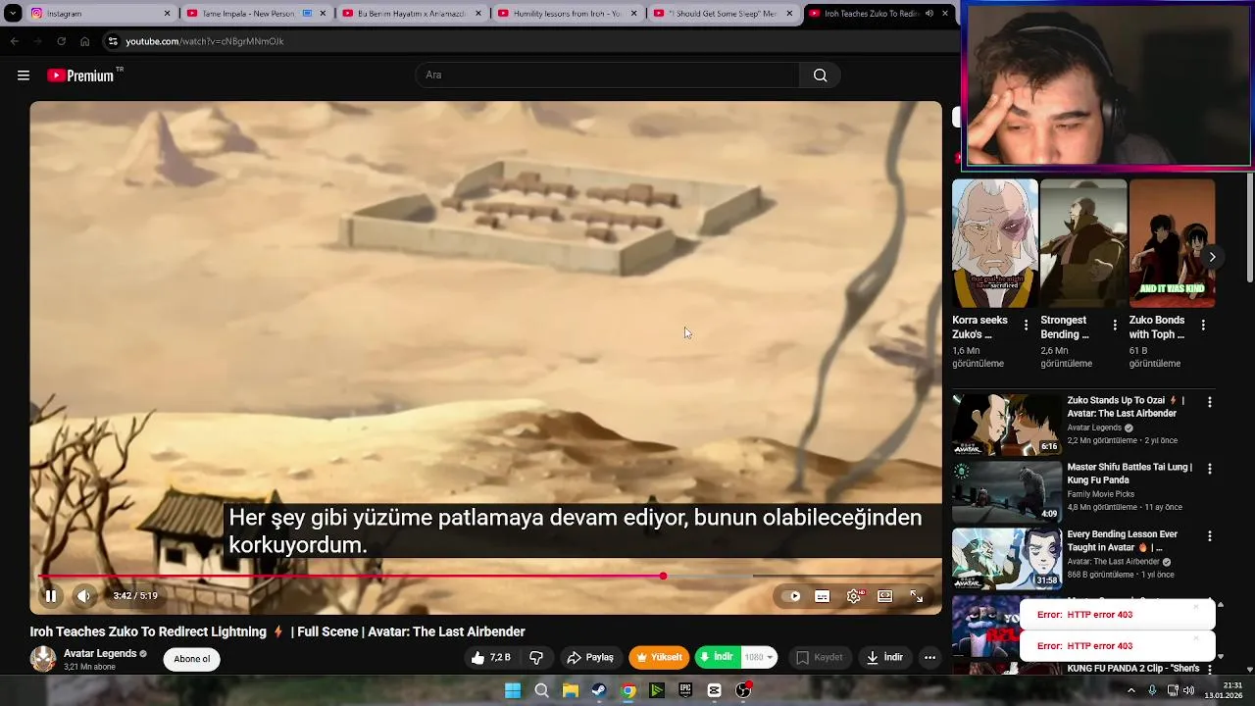This screenshot has width=1255, height=706.
Task: Switch to theater mode icon
Action: pos(885,596)
